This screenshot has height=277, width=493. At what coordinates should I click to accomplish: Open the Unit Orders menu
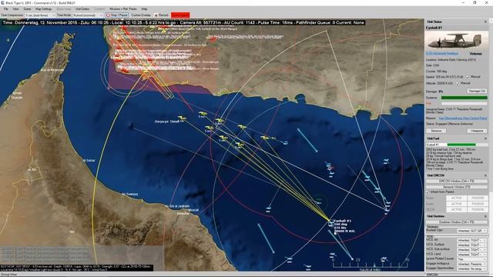82,9
